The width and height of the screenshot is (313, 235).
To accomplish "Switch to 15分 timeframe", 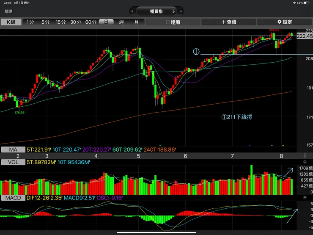I will 60,22.
